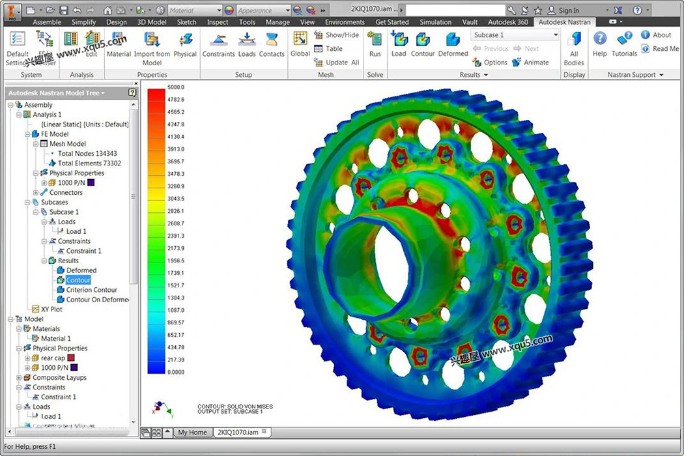Click the Total Nodes 134343 row
Screen dimensions: 684x456
[87, 154]
